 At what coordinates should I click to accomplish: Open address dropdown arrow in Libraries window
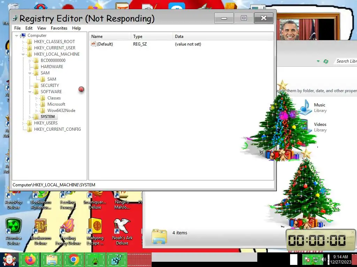click(318, 61)
